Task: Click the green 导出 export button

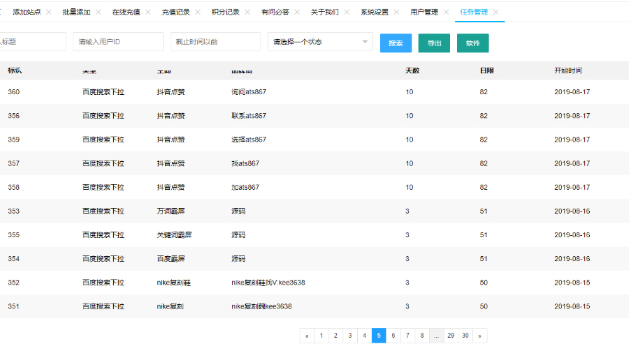Action: click(434, 43)
